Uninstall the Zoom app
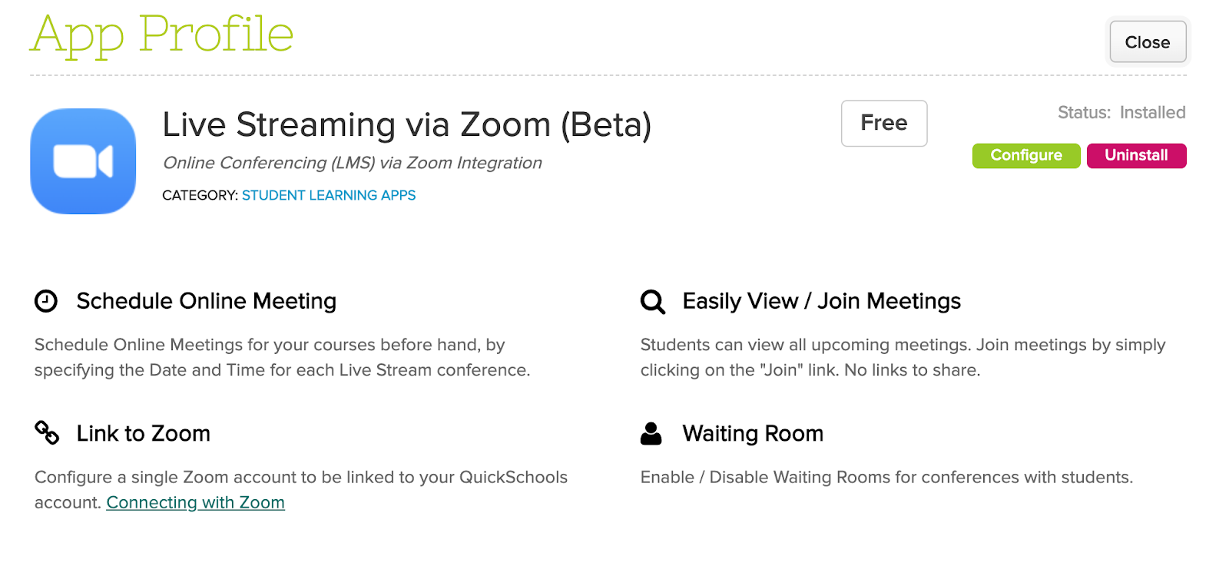Screen dimensions: 1229x566 pos(1136,156)
